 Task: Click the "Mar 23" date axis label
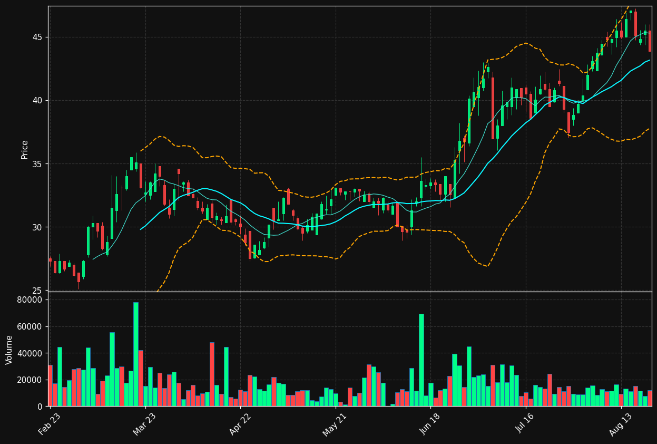point(144,424)
